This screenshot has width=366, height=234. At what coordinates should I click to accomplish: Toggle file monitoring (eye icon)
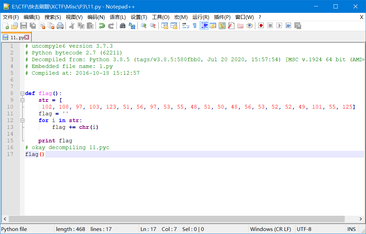[x=250, y=26]
